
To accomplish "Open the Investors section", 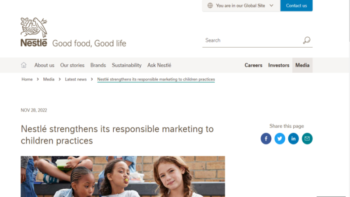I will 279,65.
